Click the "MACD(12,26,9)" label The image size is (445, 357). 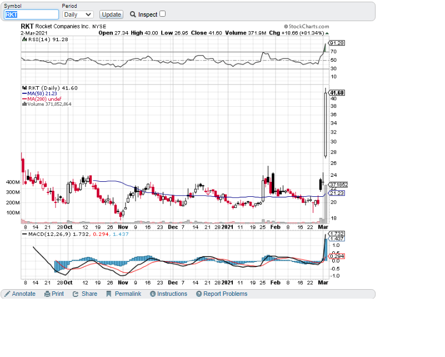49,234
